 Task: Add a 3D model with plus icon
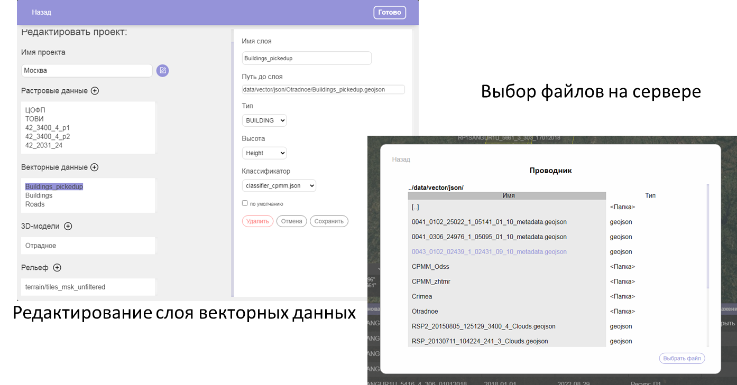point(68,227)
